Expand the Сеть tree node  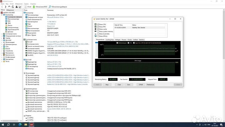click(x=2, y=46)
